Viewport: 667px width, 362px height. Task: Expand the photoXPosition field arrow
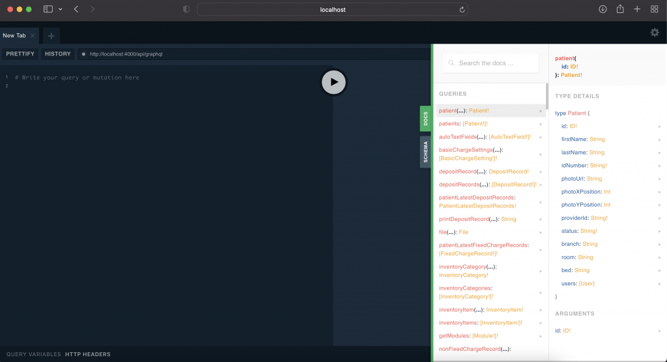pyautogui.click(x=659, y=192)
